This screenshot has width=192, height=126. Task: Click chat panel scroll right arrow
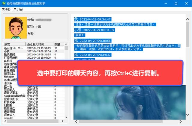(181, 122)
